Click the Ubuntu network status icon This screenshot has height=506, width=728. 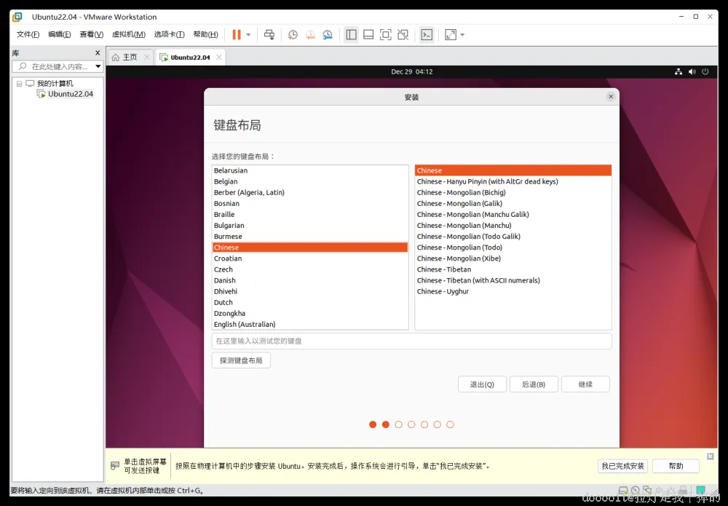pyautogui.click(x=678, y=71)
